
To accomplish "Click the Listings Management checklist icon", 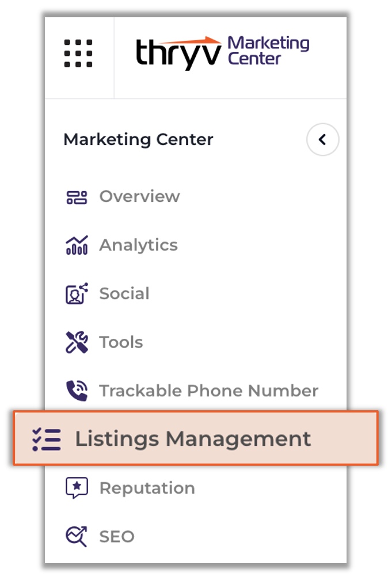I will (47, 439).
